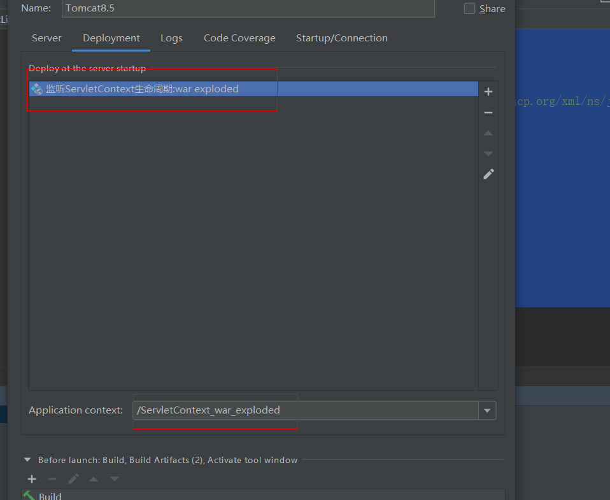Edit selected artifact with pencil icon
The height and width of the screenshot is (500, 610).
(x=488, y=174)
